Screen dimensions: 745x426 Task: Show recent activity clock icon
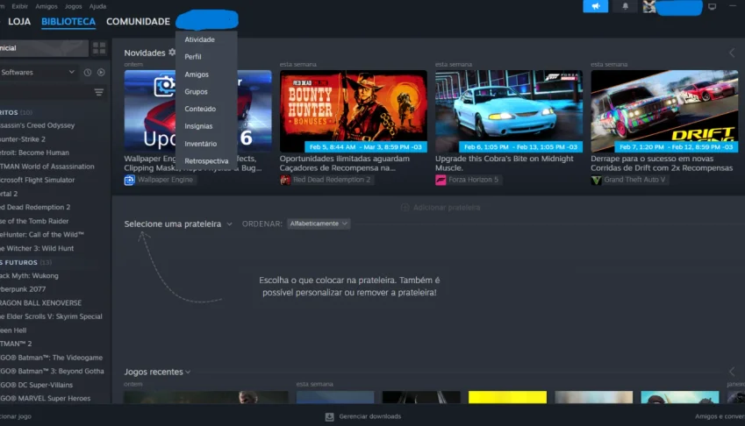(88, 73)
